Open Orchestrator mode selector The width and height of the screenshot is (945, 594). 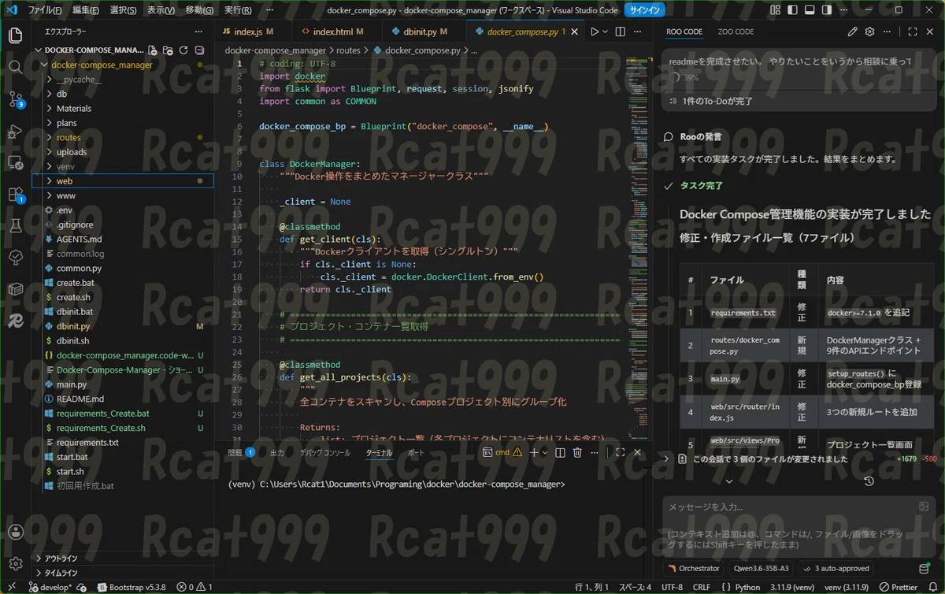click(x=692, y=568)
